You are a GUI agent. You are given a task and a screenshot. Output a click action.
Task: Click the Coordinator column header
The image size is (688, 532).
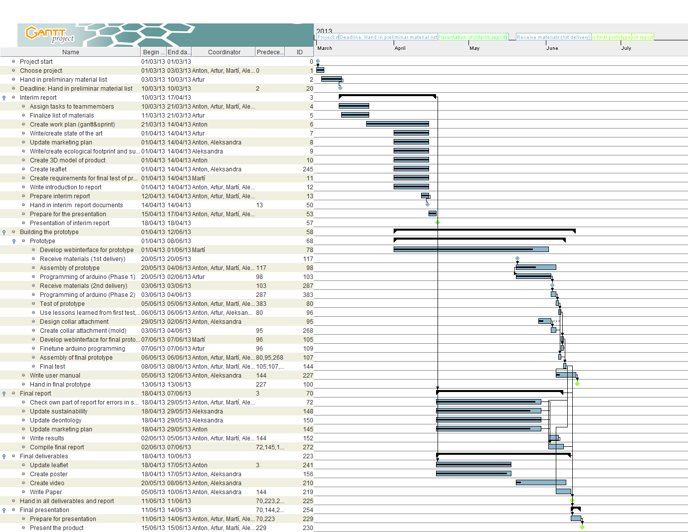point(224,52)
